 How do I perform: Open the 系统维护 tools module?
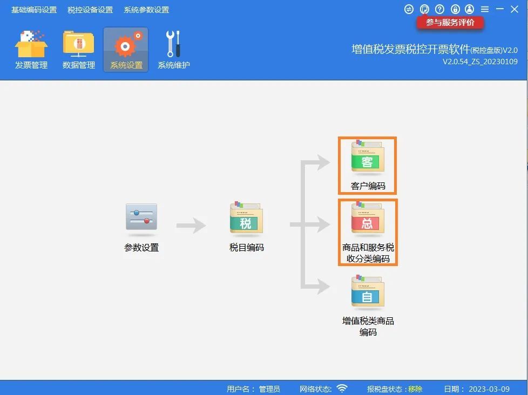click(173, 50)
